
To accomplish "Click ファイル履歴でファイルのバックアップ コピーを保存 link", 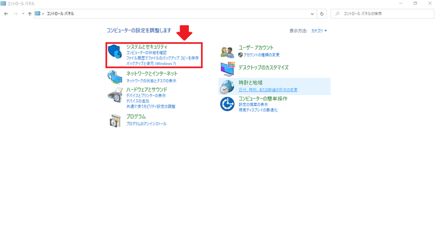I will 162,58.
